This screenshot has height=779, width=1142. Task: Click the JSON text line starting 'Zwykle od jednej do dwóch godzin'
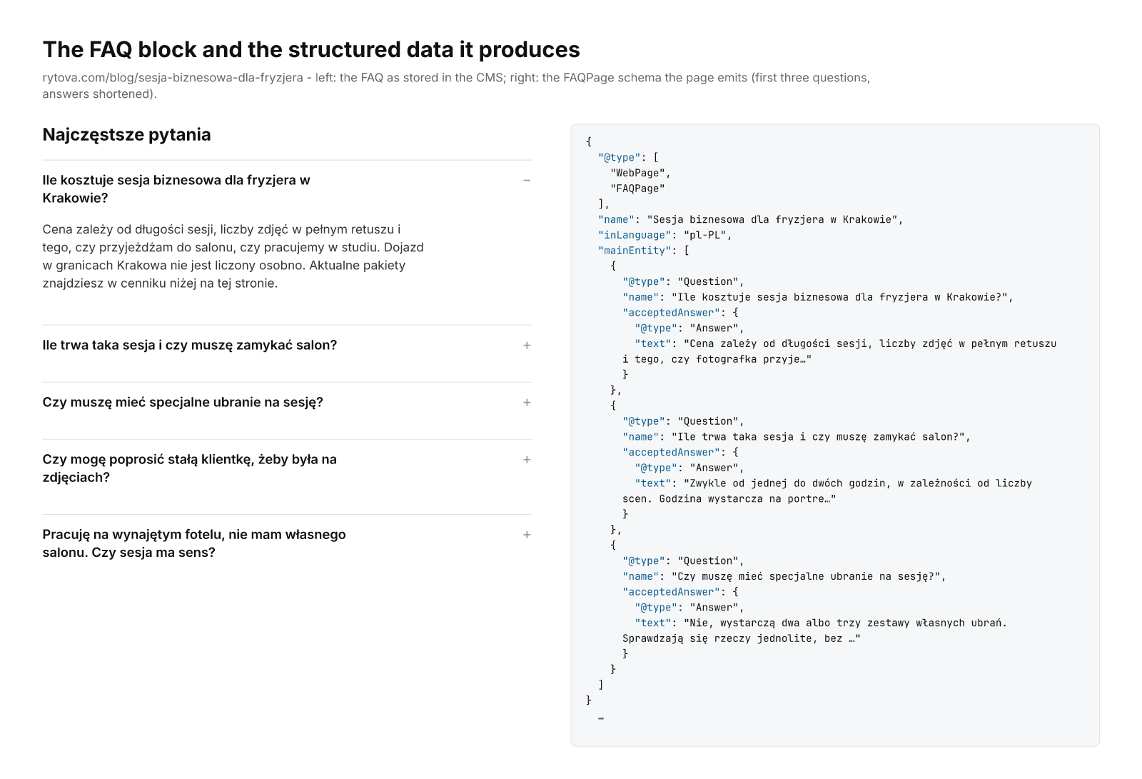tap(827, 491)
